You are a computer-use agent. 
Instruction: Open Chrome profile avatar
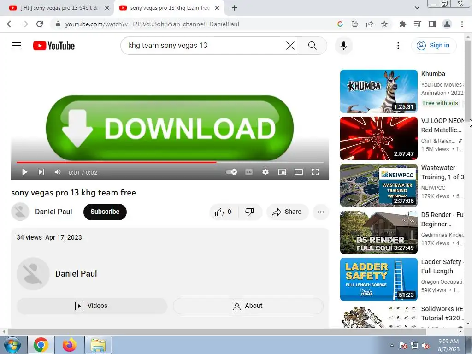coord(447,24)
